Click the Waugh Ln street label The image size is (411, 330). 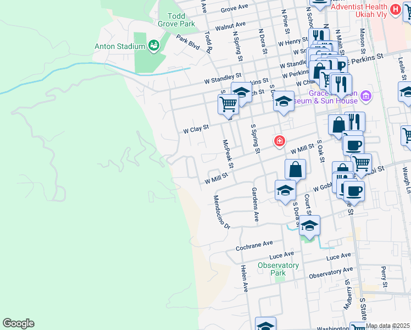click(406, 180)
